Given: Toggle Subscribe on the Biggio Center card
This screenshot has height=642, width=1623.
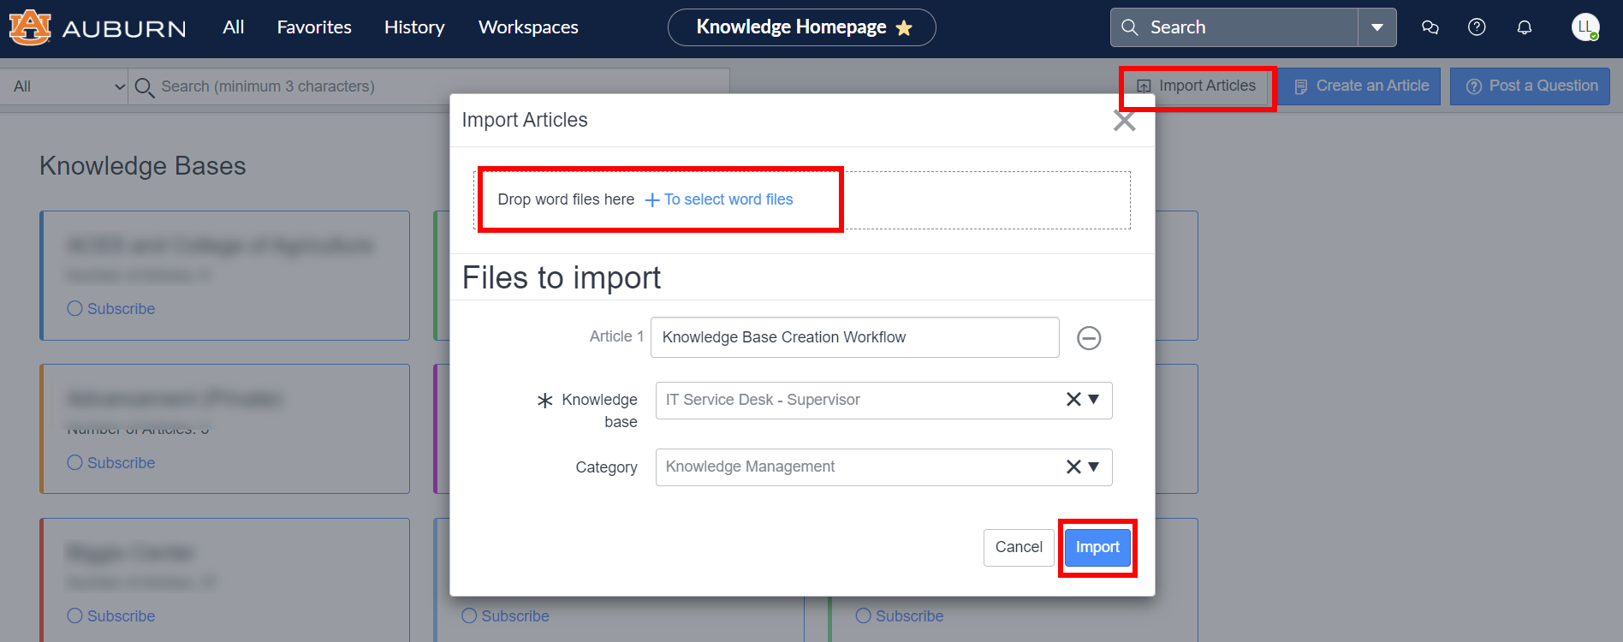Looking at the screenshot, I should pyautogui.click(x=111, y=616).
